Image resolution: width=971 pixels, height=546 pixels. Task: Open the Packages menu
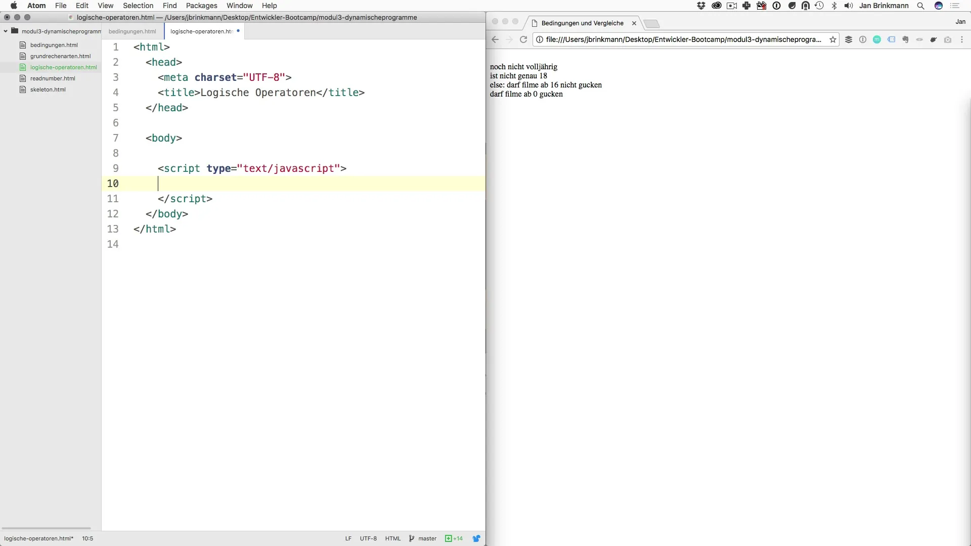click(201, 6)
